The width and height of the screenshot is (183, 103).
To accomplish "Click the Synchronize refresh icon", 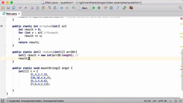I will [x=14, y=8].
